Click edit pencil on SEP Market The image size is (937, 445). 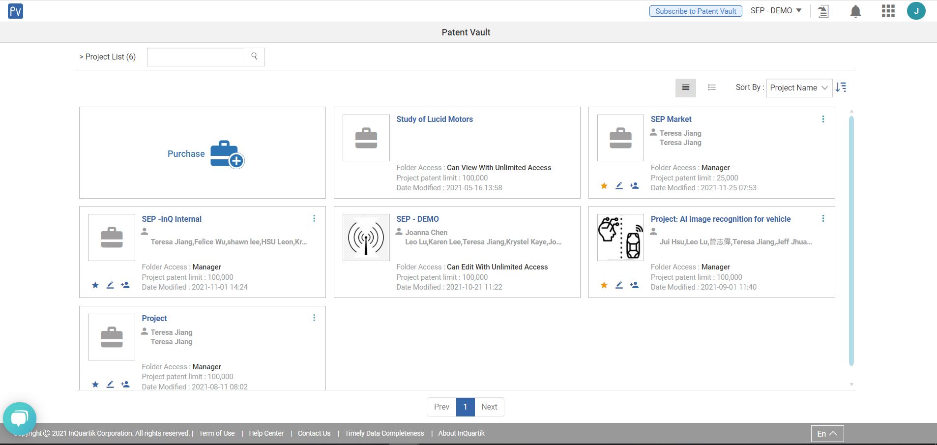click(x=619, y=186)
